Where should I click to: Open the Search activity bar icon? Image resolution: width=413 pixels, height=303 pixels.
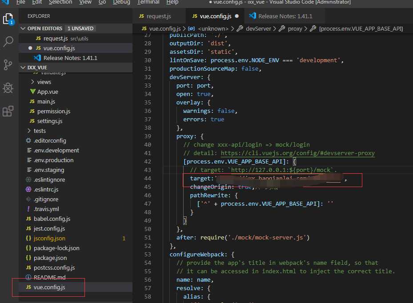tap(8, 41)
